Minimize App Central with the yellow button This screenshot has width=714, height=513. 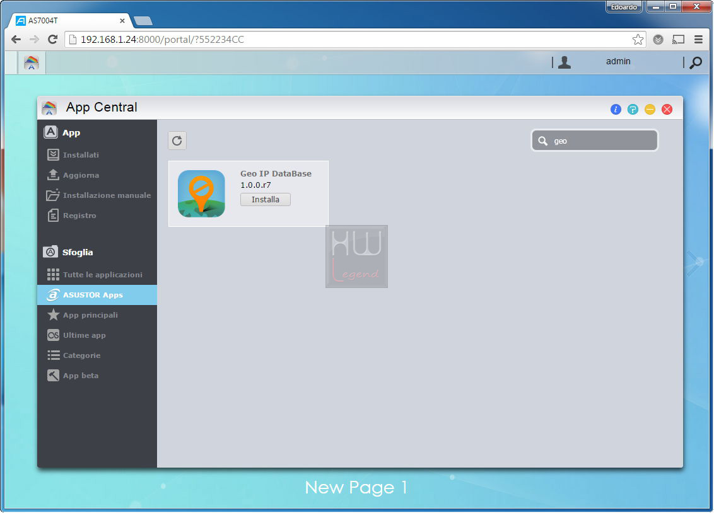650,109
